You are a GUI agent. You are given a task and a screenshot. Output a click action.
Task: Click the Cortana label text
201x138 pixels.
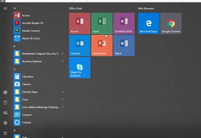click(x=26, y=122)
